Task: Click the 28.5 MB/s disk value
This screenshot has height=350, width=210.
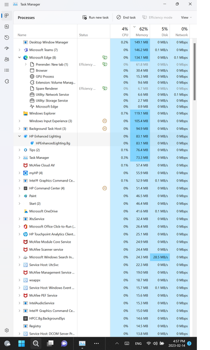Action: coord(161,257)
